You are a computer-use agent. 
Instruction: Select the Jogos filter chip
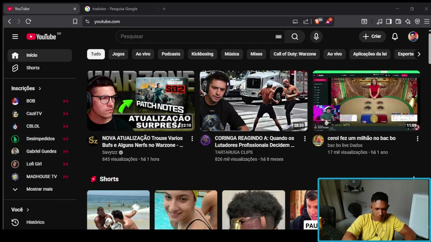118,54
